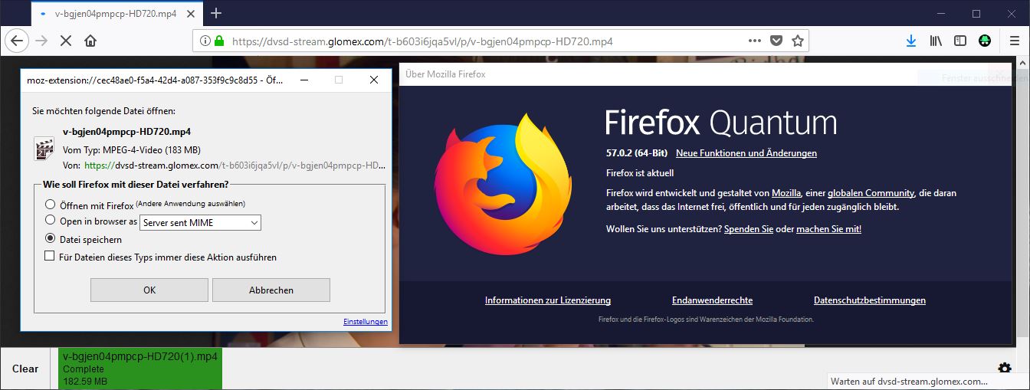Click the green extension icon in the toolbar
Image resolution: width=1030 pixels, height=390 pixels.
(986, 41)
